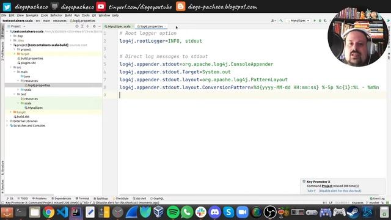This screenshot has height=220, width=391.
Task: Open the Git menu
Action: click(x=93, y=15)
